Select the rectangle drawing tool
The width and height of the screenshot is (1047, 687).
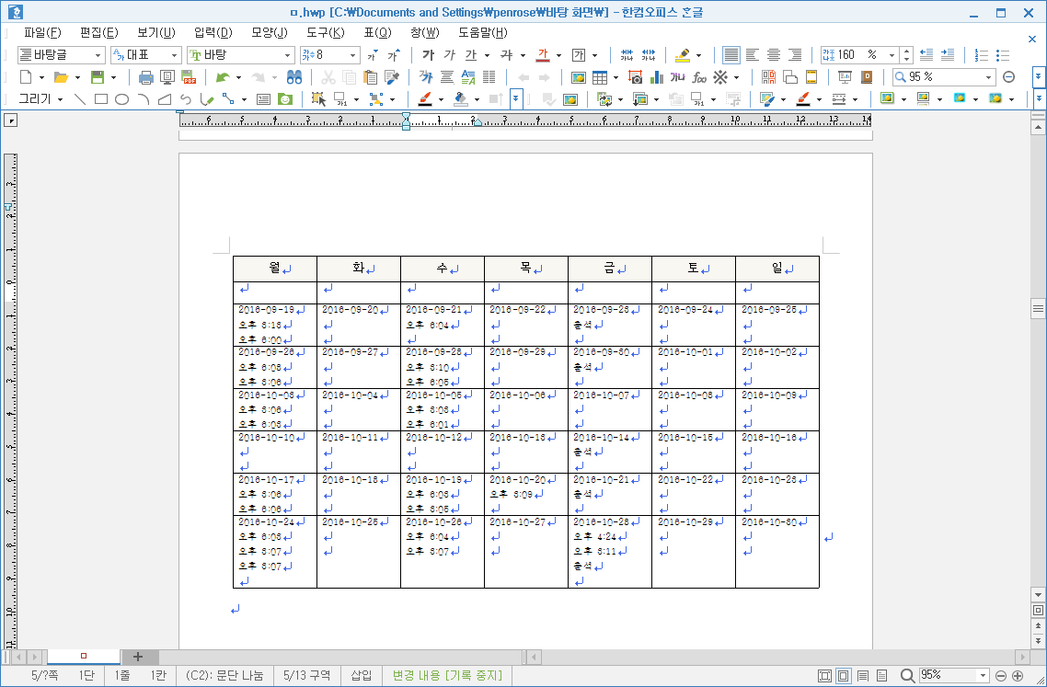pos(101,99)
